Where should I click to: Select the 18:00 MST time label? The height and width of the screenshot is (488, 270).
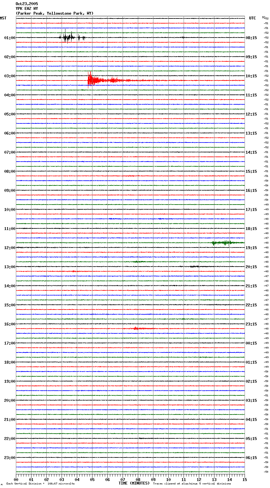click(x=10, y=362)
